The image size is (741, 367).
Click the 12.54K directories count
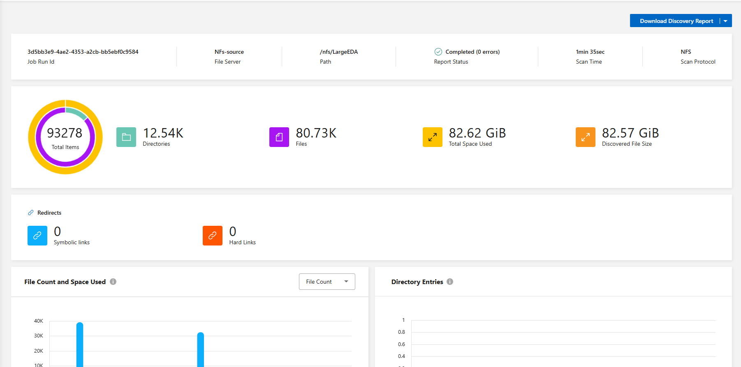click(163, 133)
